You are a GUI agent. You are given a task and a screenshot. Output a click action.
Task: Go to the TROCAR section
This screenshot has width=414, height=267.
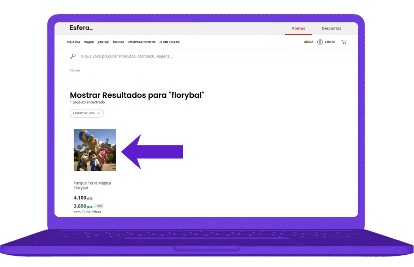[x=118, y=42]
